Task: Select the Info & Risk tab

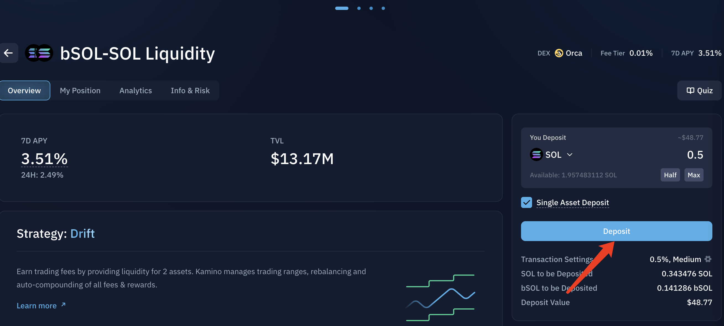Action: [x=190, y=90]
